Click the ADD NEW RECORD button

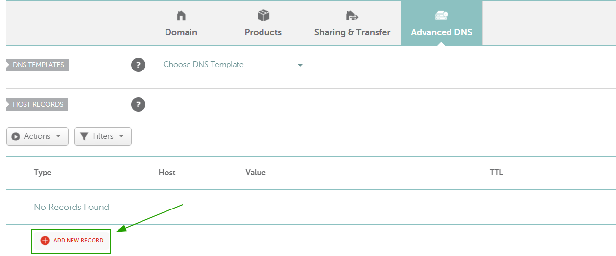point(71,241)
